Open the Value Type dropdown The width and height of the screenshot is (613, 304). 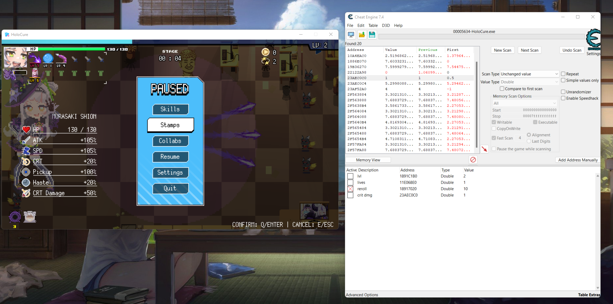point(529,82)
